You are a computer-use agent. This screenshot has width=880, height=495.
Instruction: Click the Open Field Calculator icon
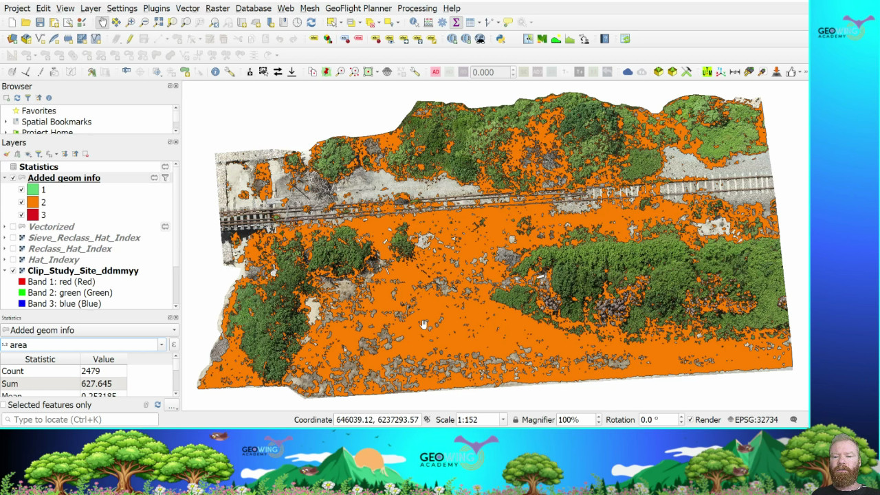(x=428, y=23)
